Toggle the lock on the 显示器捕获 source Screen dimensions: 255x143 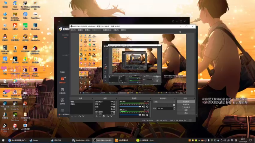coord(114,112)
